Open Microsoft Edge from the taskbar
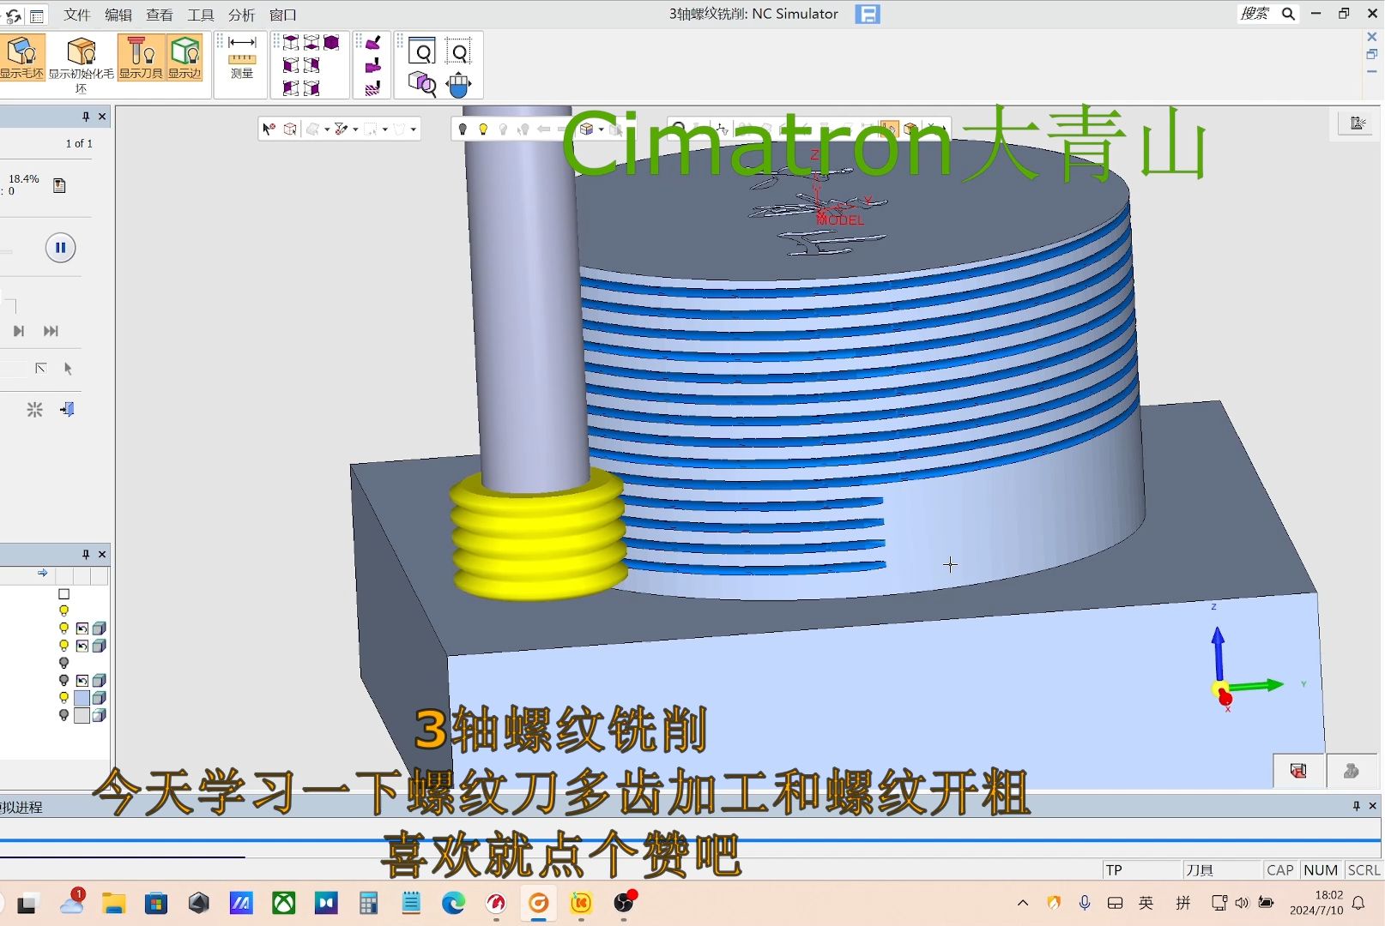1385x926 pixels. click(453, 903)
